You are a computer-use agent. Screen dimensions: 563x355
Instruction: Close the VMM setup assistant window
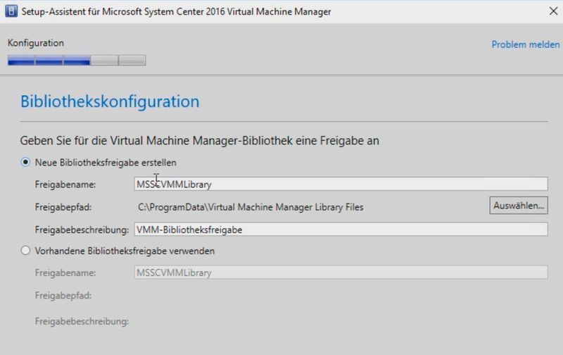tap(553, 11)
